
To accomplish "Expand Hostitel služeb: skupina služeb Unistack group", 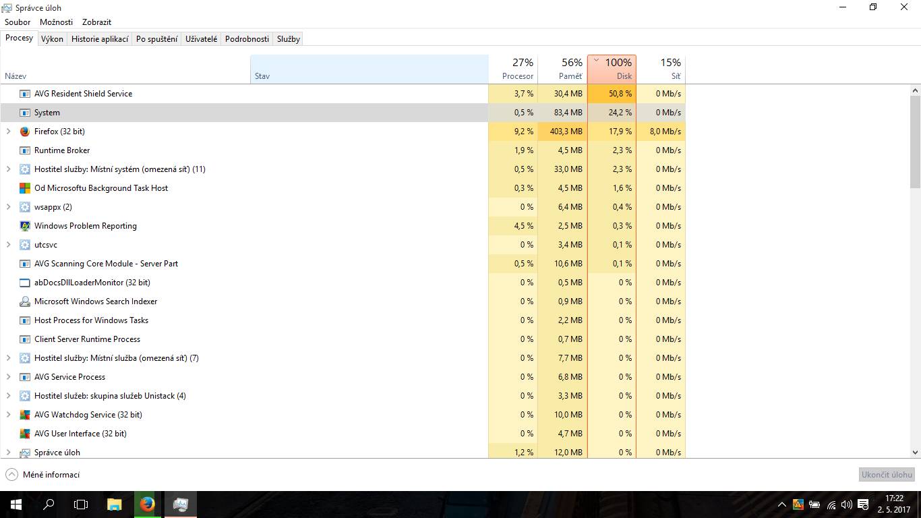I will click(8, 396).
